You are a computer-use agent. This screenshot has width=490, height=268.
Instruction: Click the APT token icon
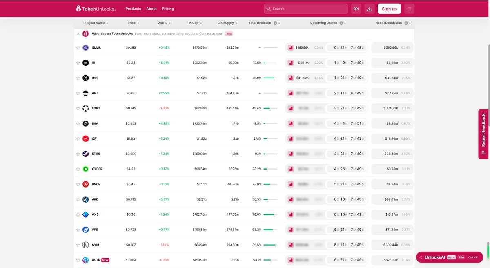point(85,93)
